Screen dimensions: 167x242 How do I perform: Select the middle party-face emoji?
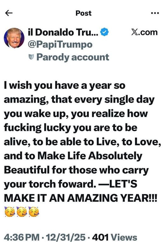pyautogui.click(x=22, y=212)
